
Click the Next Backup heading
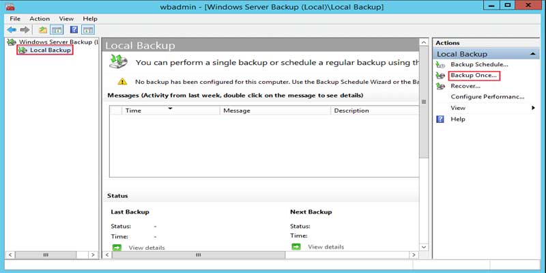pyautogui.click(x=311, y=212)
